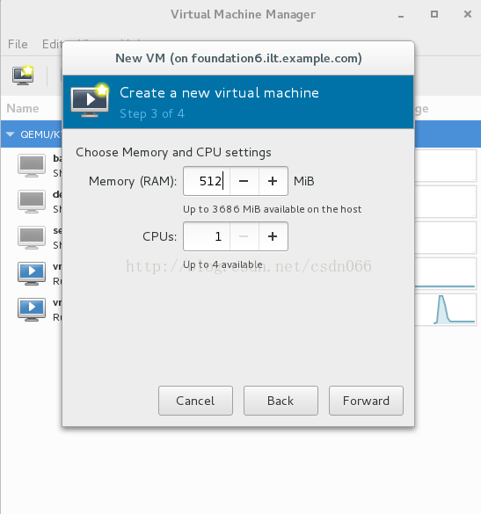481x514 pixels.
Task: Maximize the Virtual Machine Manager window
Action: point(434,14)
